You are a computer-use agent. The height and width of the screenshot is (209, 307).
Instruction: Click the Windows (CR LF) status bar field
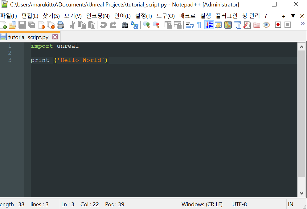[x=202, y=204]
